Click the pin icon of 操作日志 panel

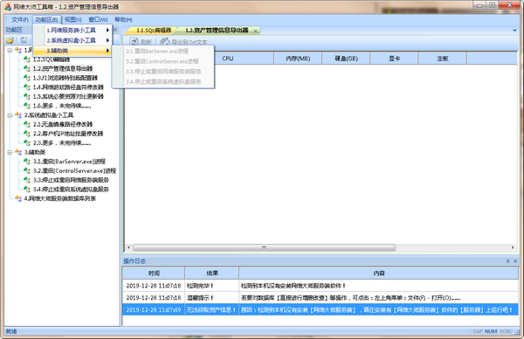click(507, 261)
